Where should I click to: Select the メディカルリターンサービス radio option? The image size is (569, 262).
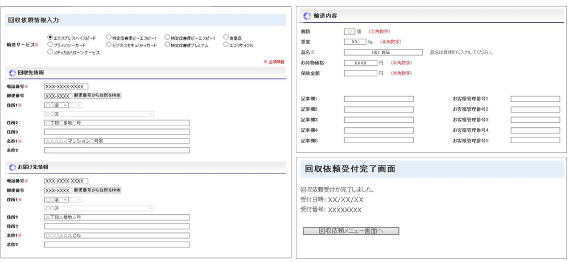pos(50,52)
